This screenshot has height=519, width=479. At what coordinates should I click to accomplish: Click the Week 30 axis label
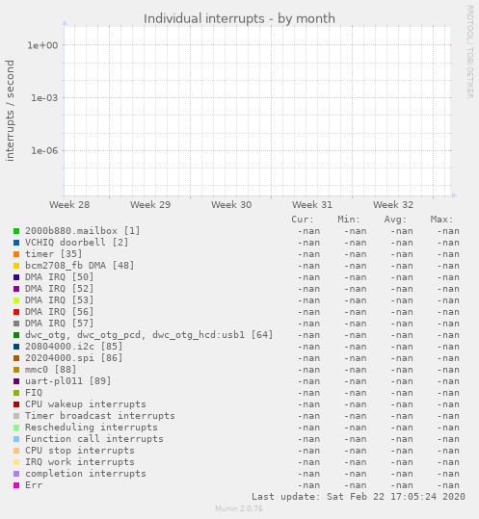point(231,204)
